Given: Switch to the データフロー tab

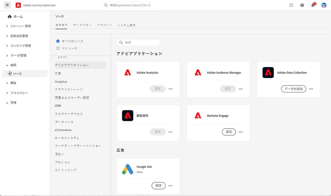Looking at the screenshot, I should pyautogui.click(x=83, y=25).
